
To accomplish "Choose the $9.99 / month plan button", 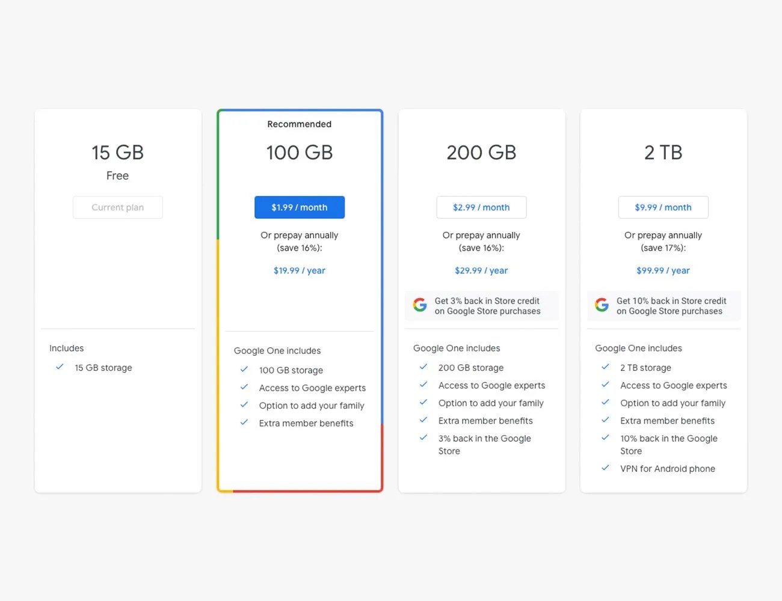I will (x=663, y=207).
